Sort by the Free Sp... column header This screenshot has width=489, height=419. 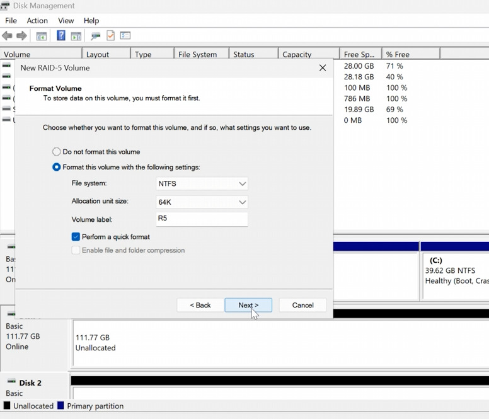tap(361, 54)
